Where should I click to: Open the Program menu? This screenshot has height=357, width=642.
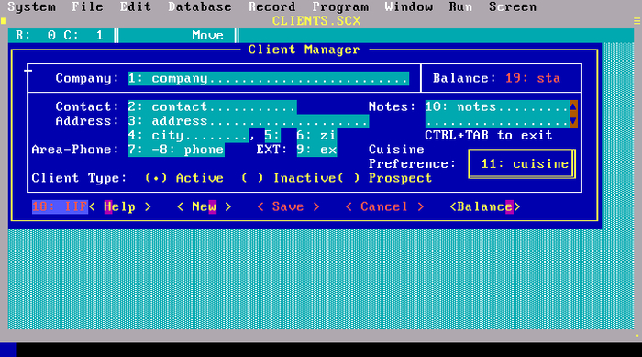click(x=340, y=7)
